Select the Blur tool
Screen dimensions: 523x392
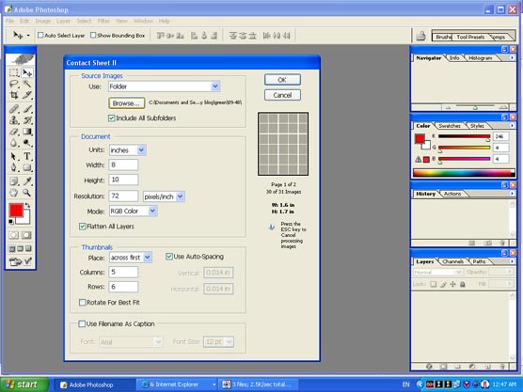[14, 143]
